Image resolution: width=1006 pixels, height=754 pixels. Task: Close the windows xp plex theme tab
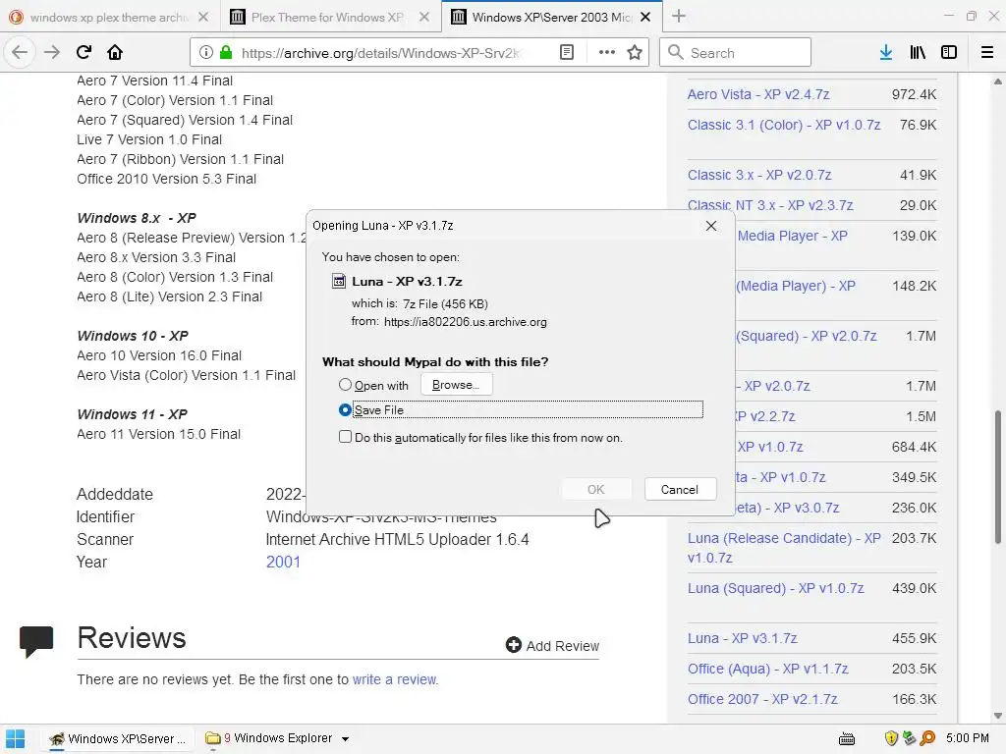click(203, 18)
